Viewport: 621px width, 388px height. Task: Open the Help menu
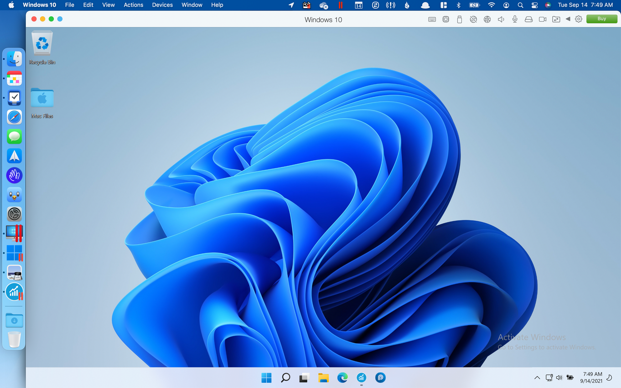tap(217, 5)
